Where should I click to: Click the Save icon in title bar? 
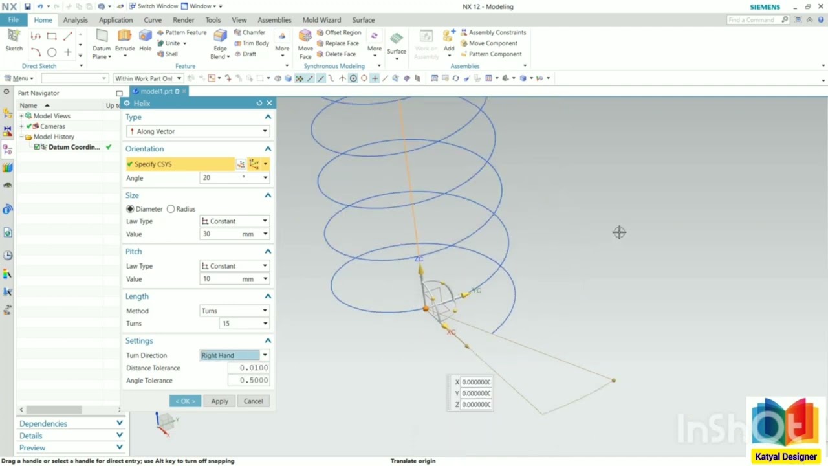[27, 6]
